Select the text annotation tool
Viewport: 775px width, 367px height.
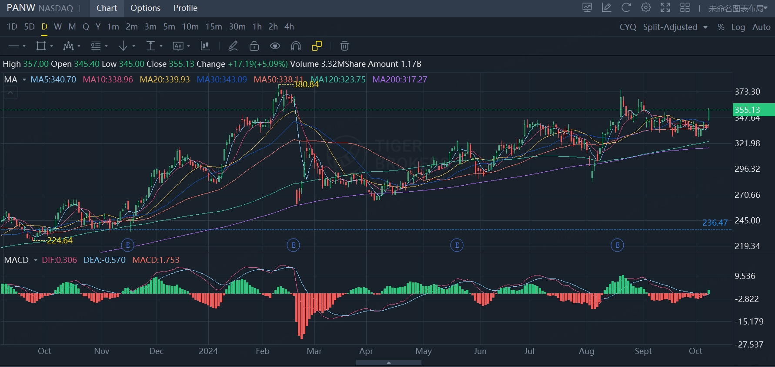[x=178, y=46]
